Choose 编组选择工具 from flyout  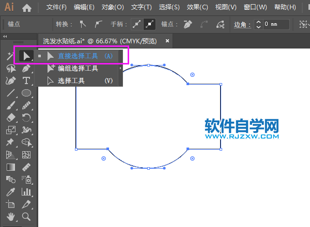click(x=79, y=69)
